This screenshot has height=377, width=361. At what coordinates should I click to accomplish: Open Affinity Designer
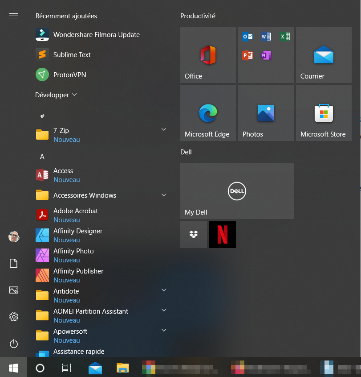pos(101,235)
